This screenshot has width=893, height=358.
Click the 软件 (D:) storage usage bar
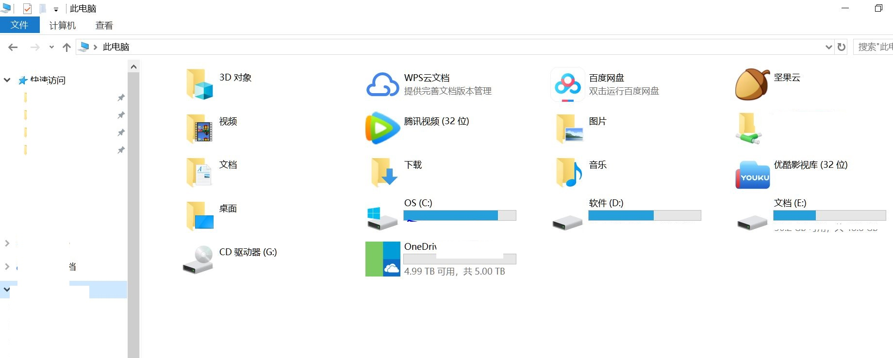[645, 215]
